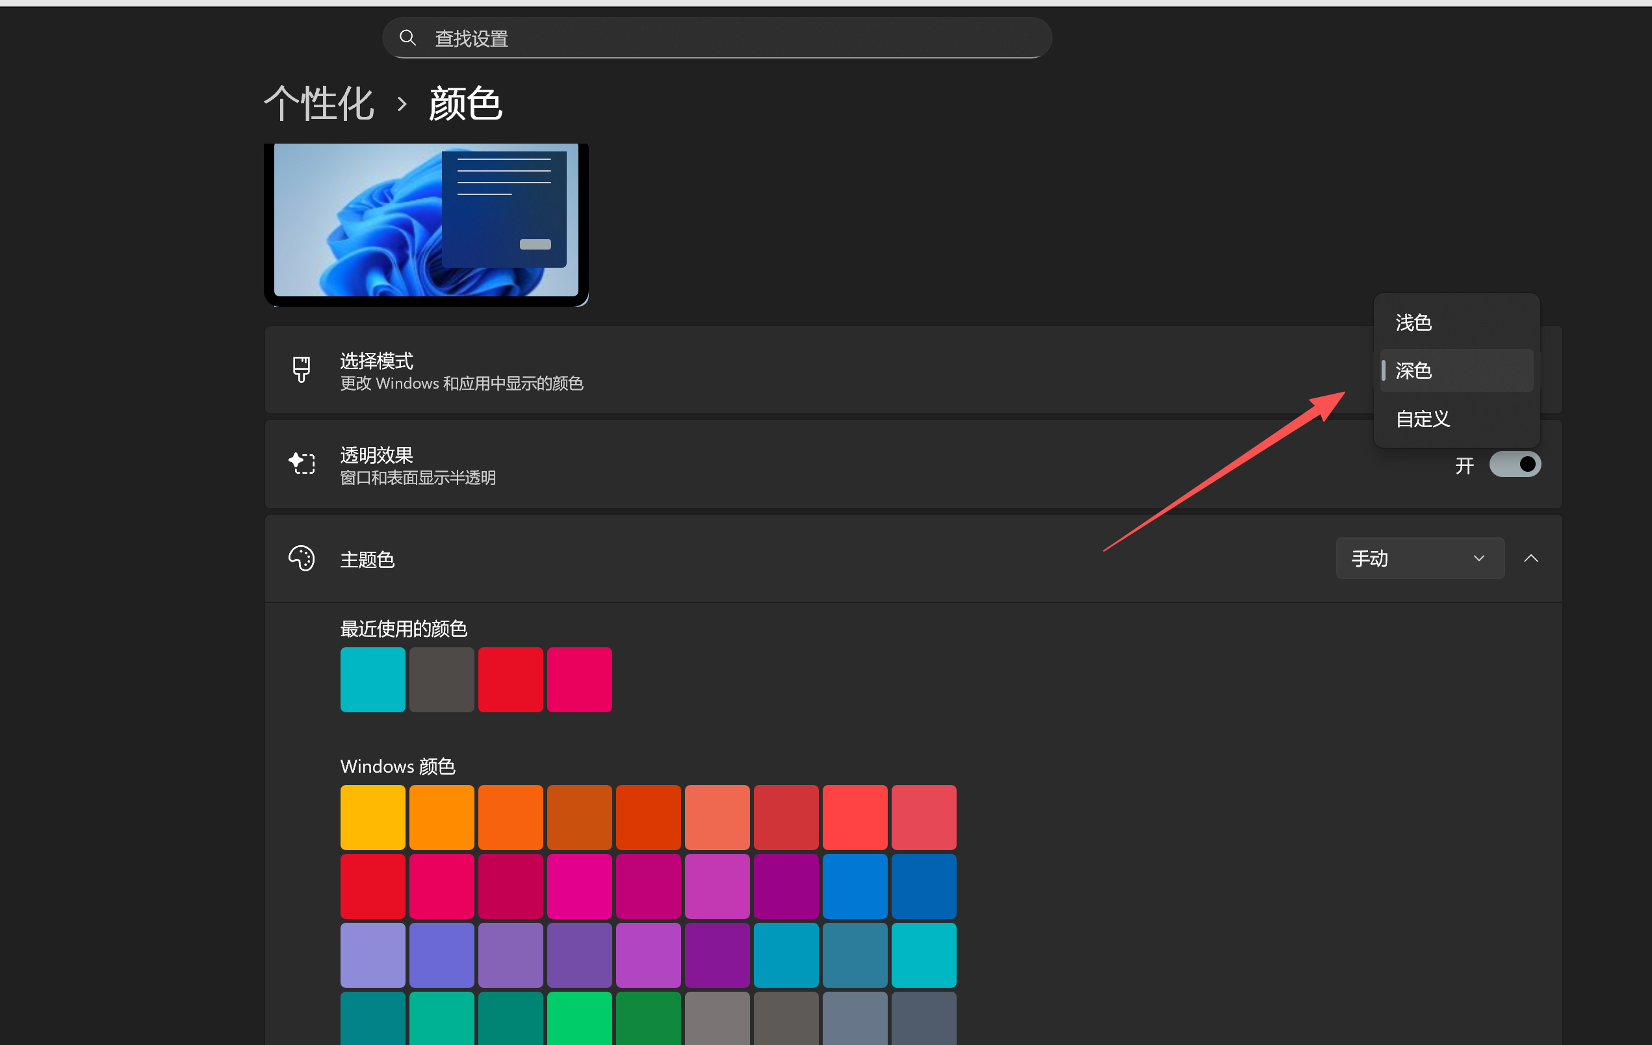This screenshot has height=1045, width=1652.
Task: Select the magenta pink recent color
Action: (x=580, y=679)
